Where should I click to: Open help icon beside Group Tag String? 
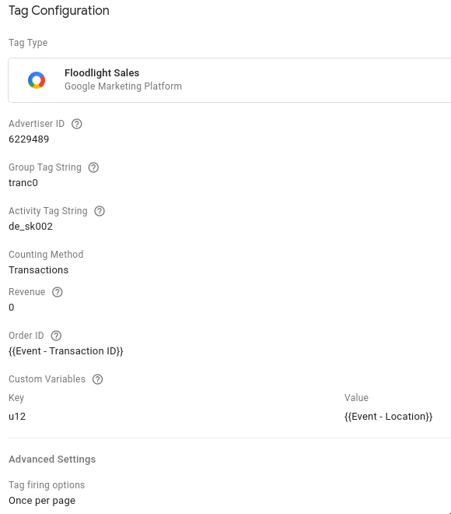point(93,167)
